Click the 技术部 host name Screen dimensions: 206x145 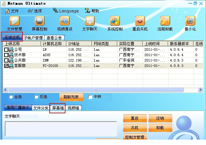pyautogui.click(x=20, y=55)
